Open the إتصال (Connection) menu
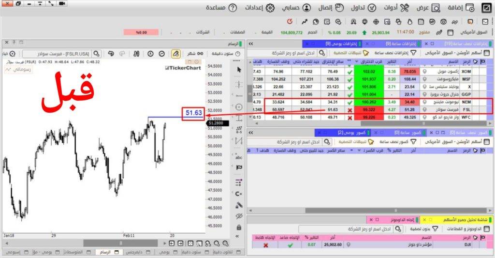The image size is (495, 258). click(331, 8)
